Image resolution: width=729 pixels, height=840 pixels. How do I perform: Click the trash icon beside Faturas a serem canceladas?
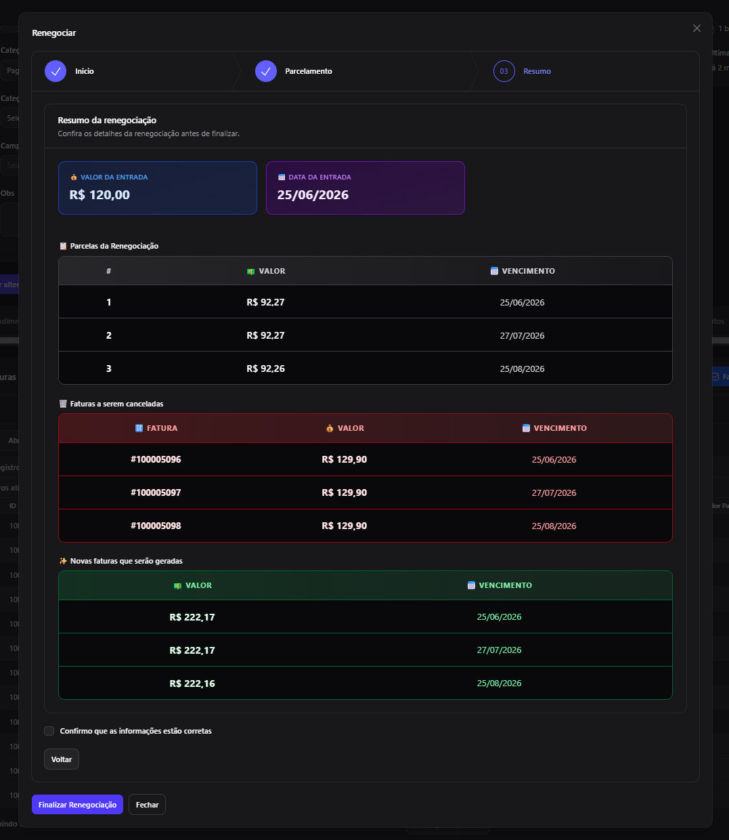tap(63, 404)
